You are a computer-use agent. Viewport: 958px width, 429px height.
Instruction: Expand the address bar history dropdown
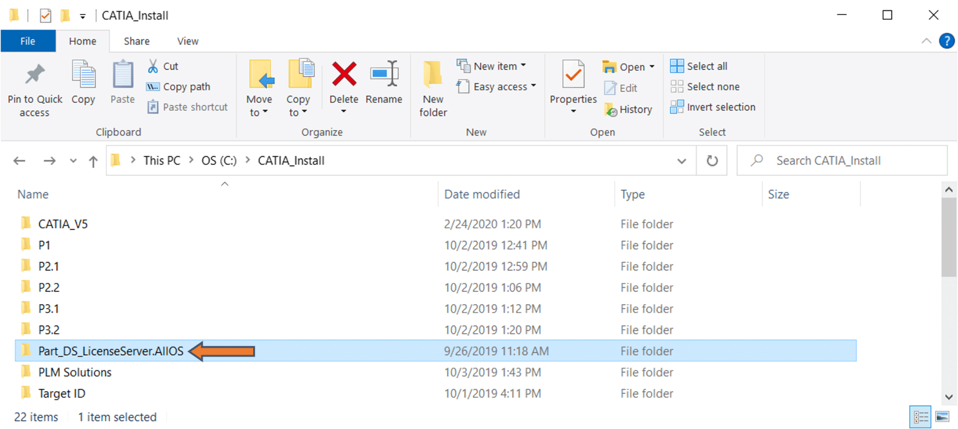[x=682, y=161]
